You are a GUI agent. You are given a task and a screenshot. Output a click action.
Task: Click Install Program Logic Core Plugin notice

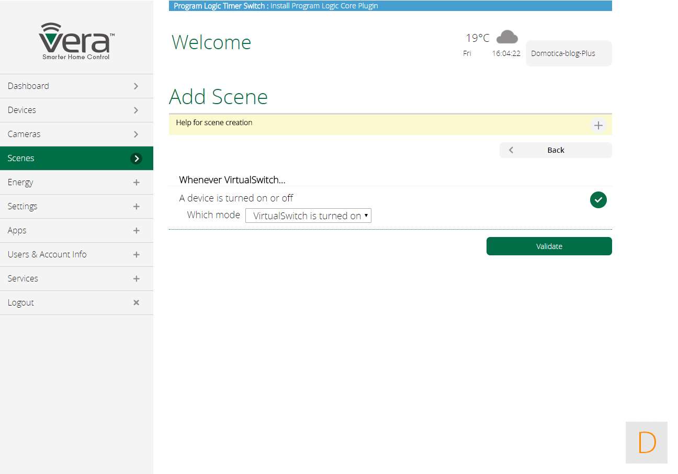pos(324,6)
